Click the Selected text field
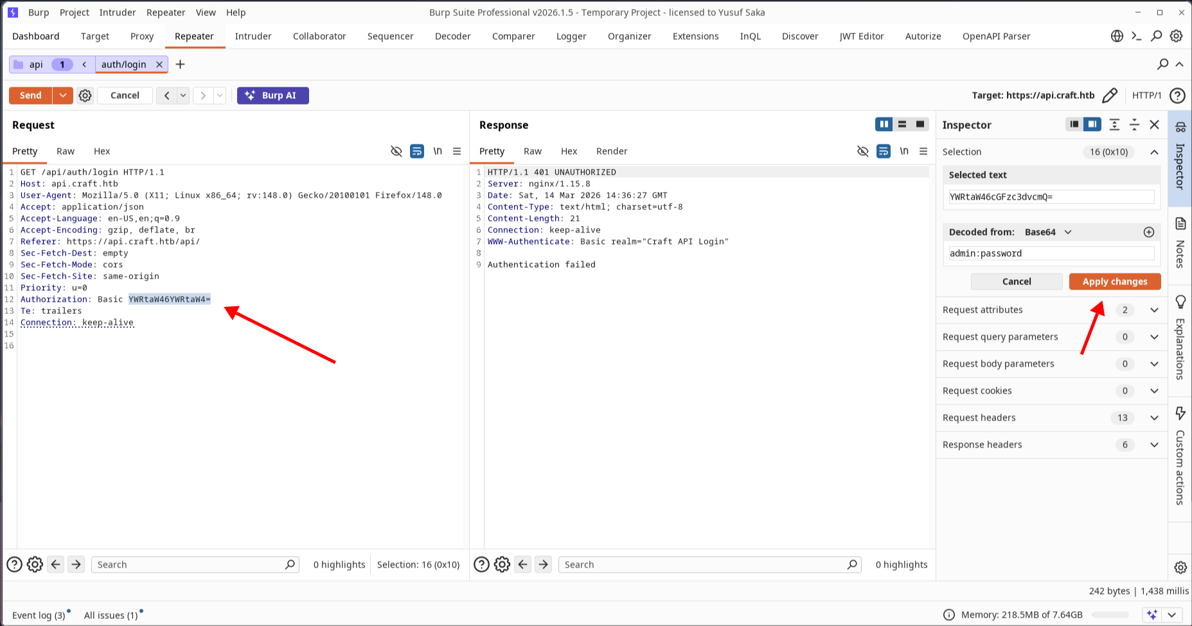Image resolution: width=1192 pixels, height=626 pixels. (x=1051, y=197)
